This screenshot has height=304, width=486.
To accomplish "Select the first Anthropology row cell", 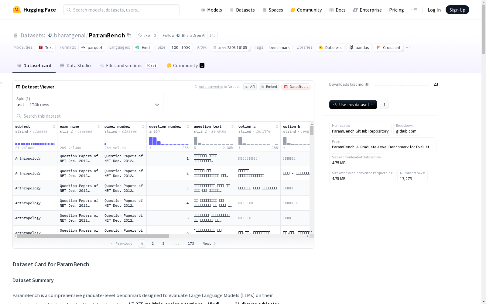I will pos(35,158).
